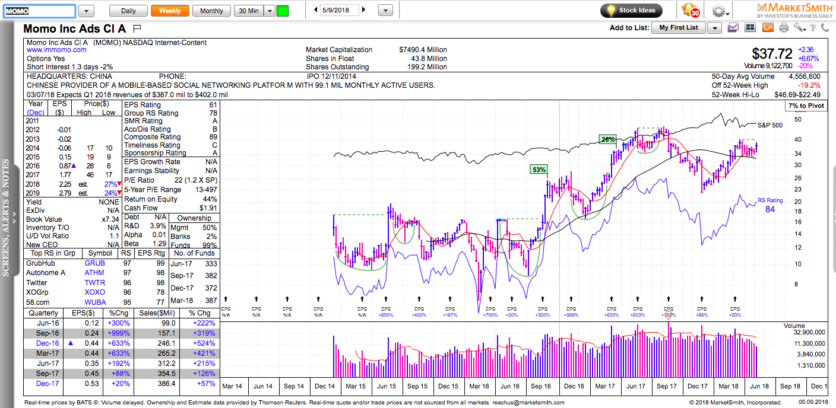Click the Volume 9,122,700 text
Screen dimensions: 836x408
(x=768, y=66)
